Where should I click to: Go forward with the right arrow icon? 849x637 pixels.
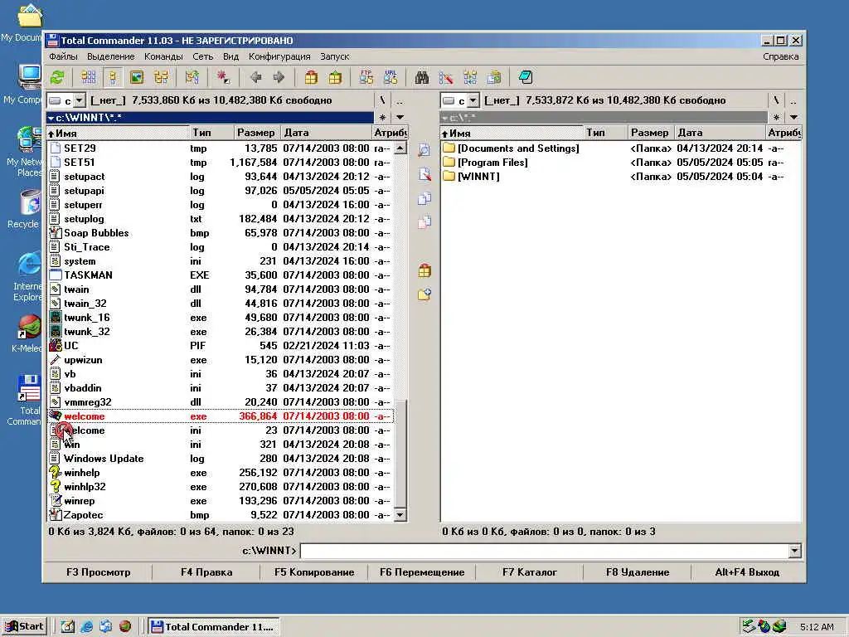279,77
